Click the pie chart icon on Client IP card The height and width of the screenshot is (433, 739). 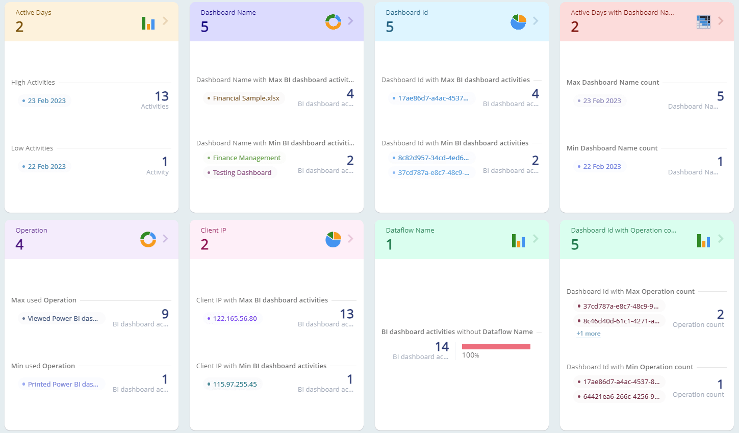[x=333, y=239]
